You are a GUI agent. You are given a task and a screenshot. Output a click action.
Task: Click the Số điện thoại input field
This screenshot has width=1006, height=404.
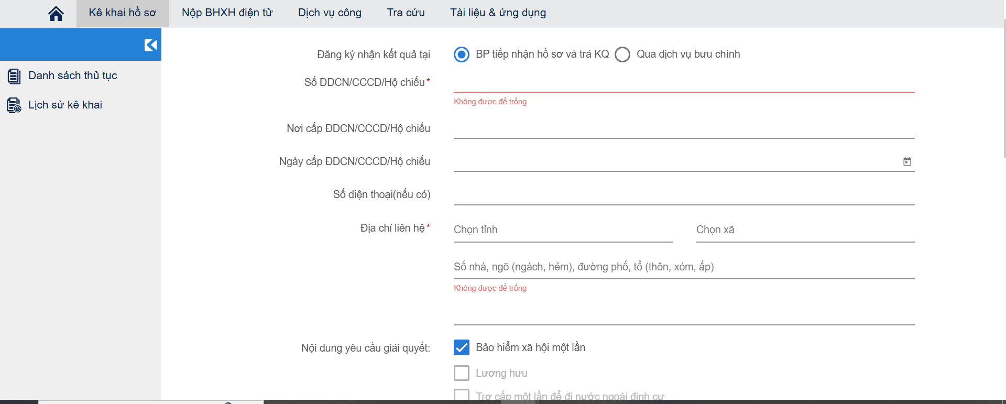coord(684,195)
